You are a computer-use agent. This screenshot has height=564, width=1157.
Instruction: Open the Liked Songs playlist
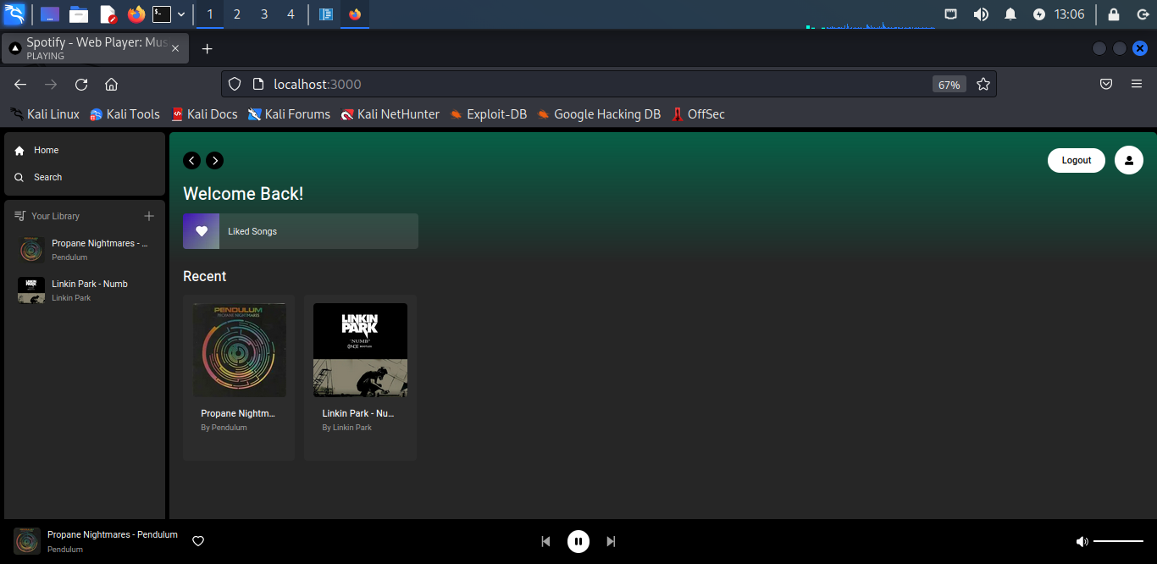300,230
